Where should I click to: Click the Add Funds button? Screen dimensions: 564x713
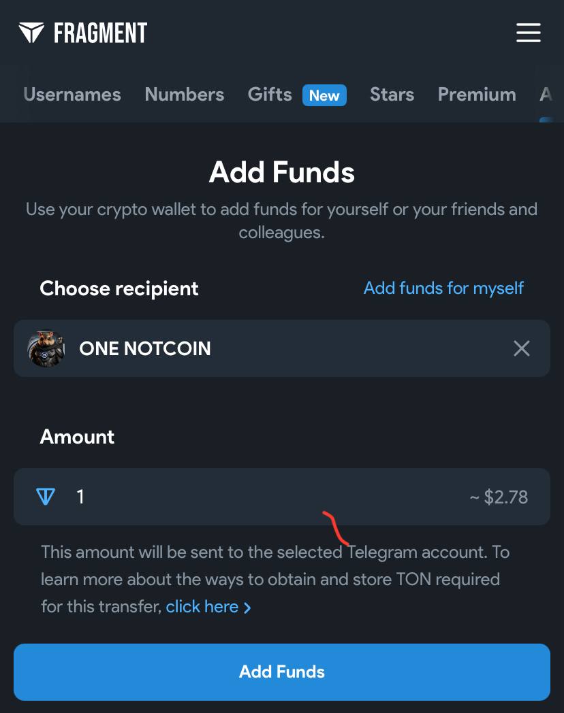(282, 671)
